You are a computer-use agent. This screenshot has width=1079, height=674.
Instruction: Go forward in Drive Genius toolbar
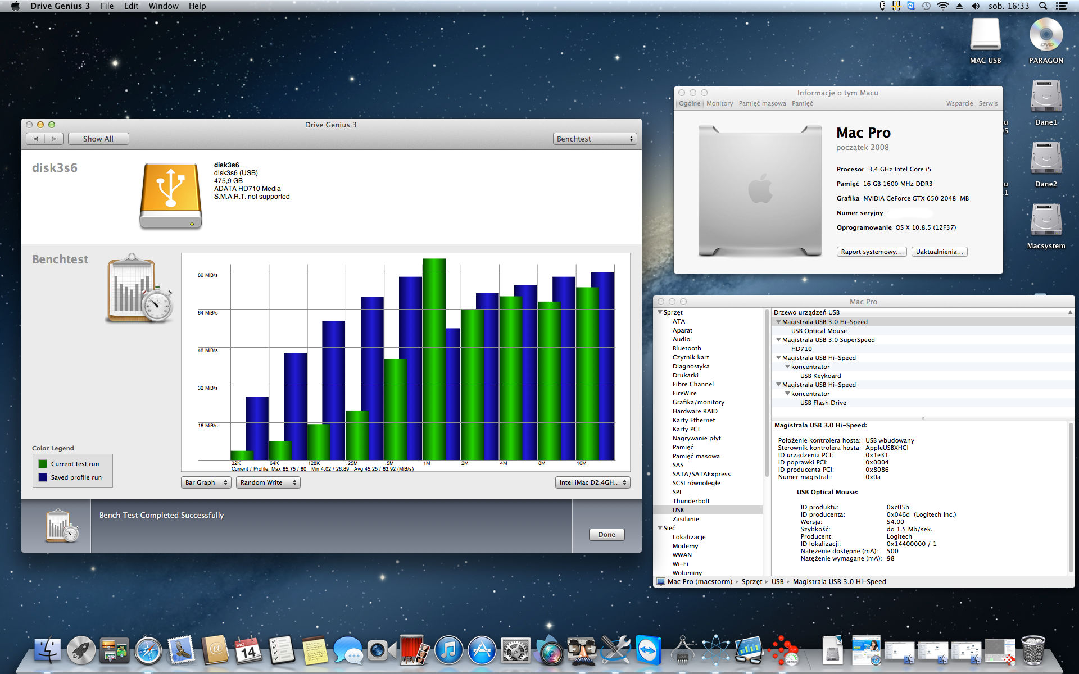click(x=54, y=139)
